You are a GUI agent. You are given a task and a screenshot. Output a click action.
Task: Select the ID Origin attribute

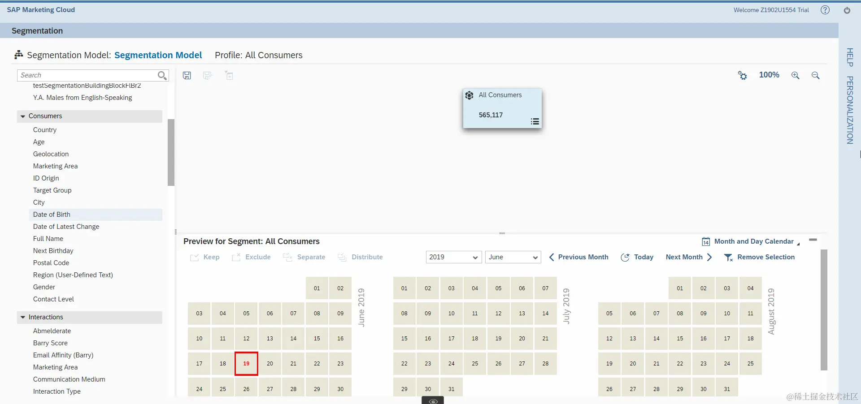tap(46, 178)
